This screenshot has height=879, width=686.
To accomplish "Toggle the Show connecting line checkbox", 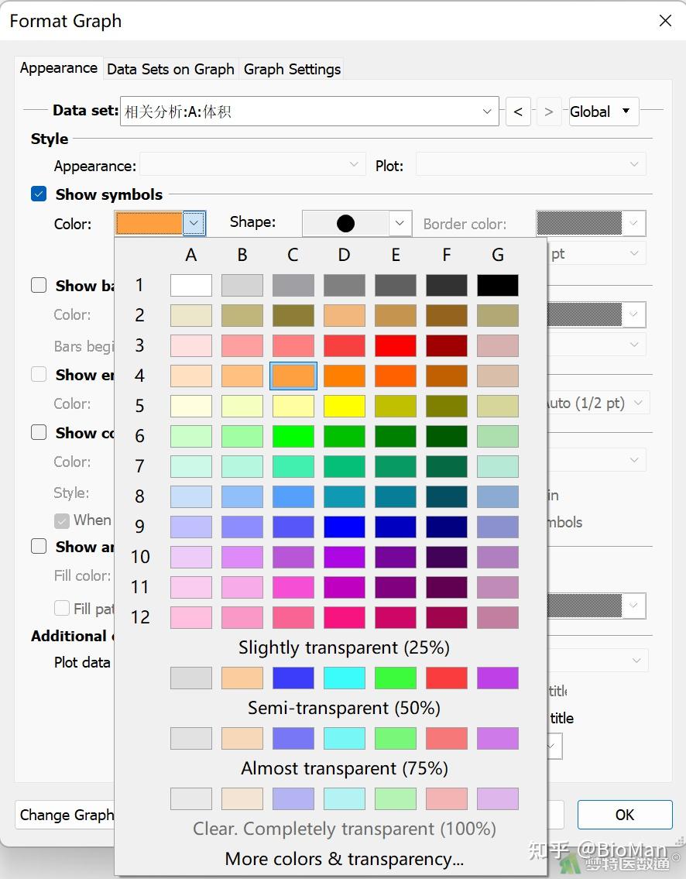I will coord(39,433).
